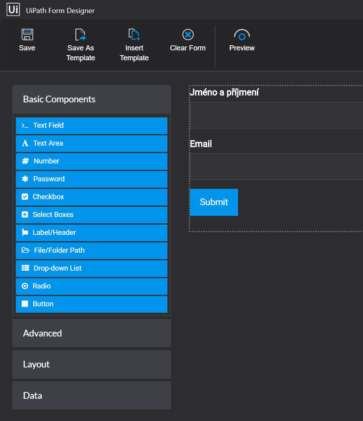The image size is (363, 421).
Task: Select the Button component label
Action: pyautogui.click(x=43, y=304)
